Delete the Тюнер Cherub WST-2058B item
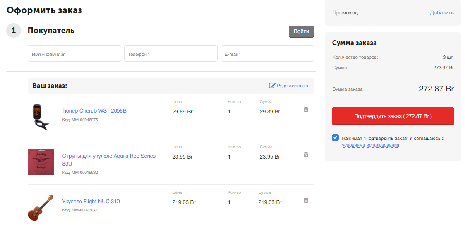 (306, 110)
